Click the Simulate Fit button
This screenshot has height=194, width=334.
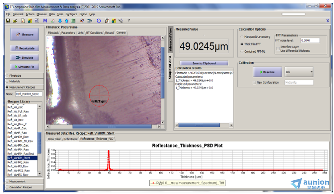pos(24,67)
